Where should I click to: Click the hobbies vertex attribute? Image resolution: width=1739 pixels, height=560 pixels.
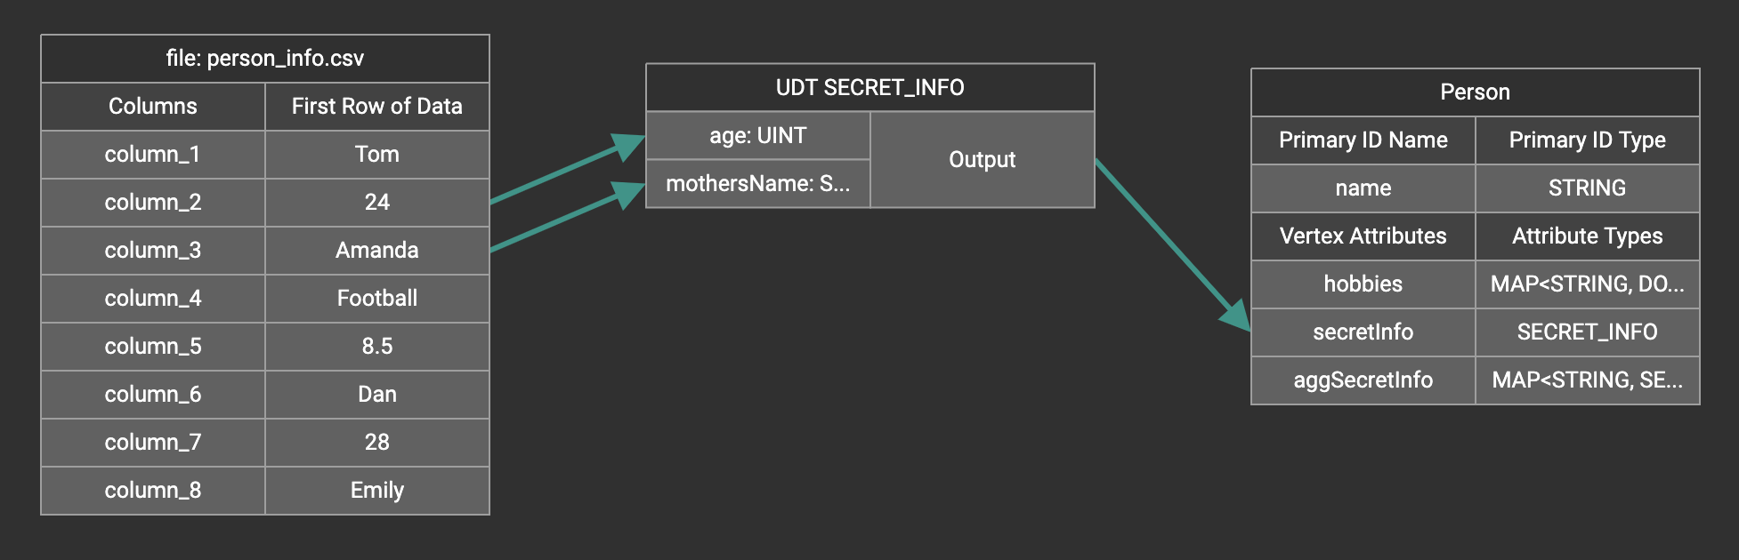click(x=1363, y=284)
